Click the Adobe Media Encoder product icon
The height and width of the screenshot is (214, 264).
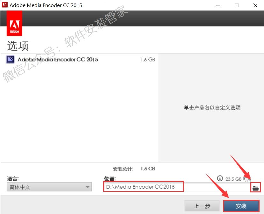tap(10, 59)
